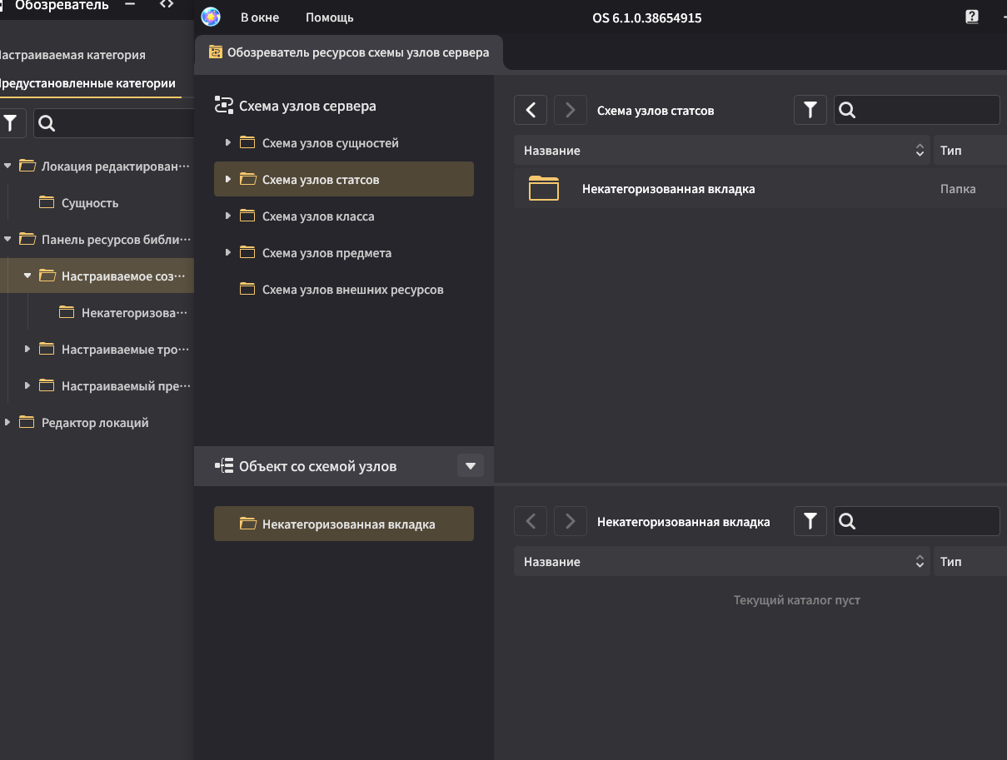
Task: Click the code brackets icon next to Обозреватель
Action: (167, 5)
